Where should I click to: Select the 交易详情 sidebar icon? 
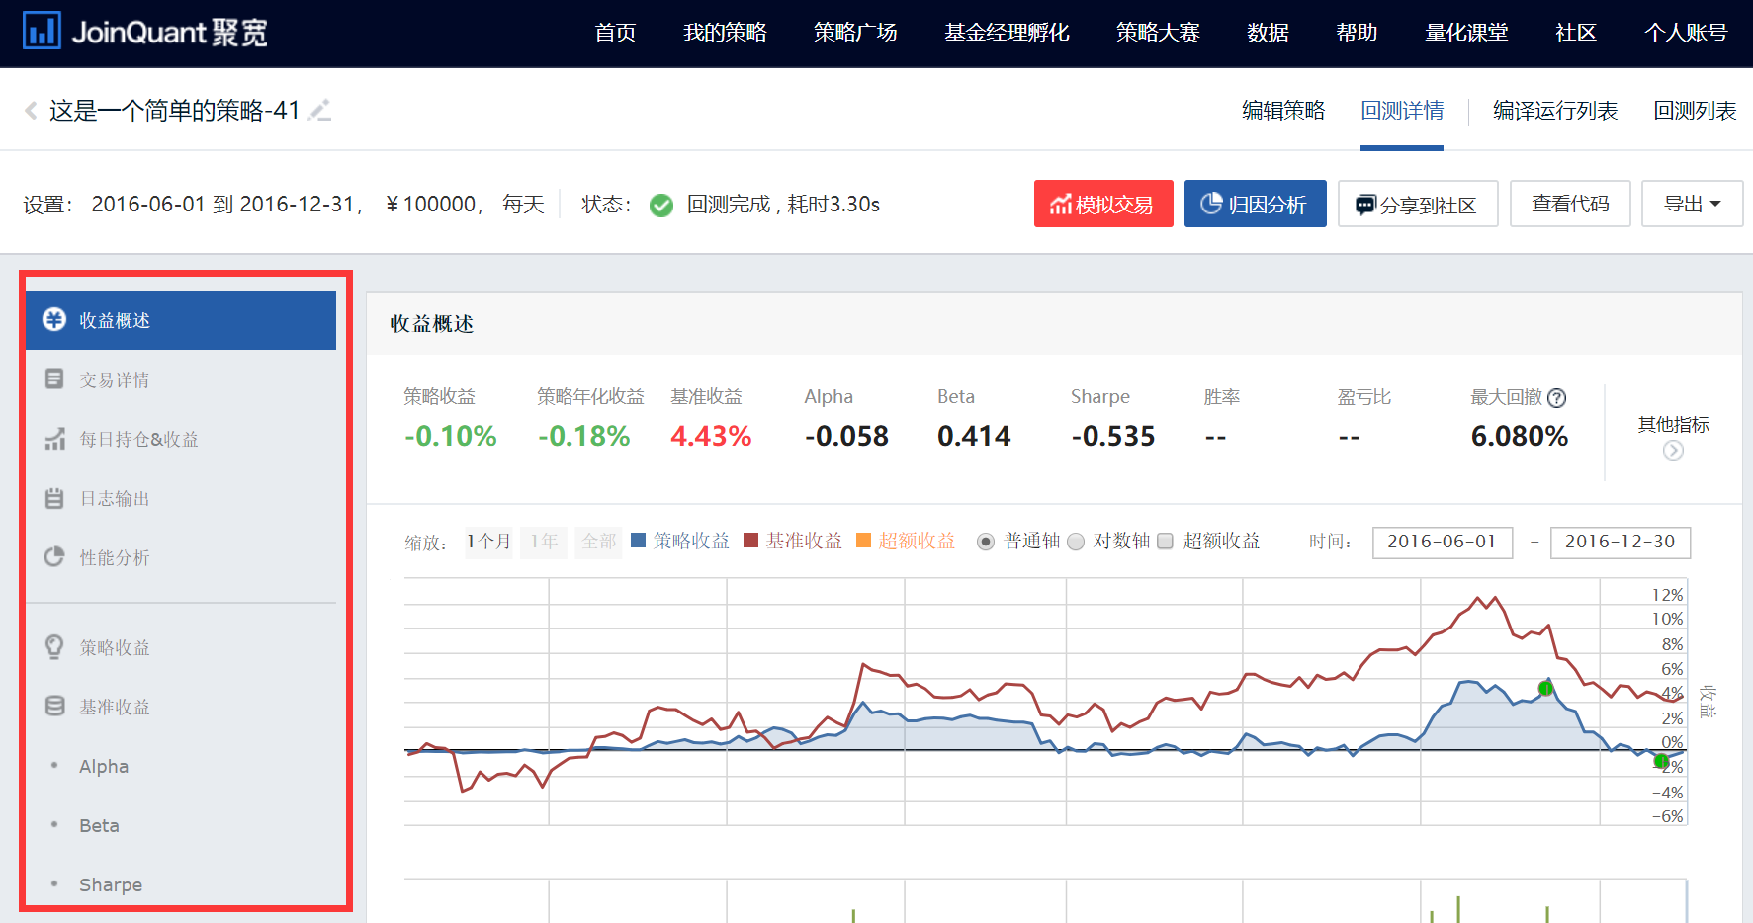point(54,378)
